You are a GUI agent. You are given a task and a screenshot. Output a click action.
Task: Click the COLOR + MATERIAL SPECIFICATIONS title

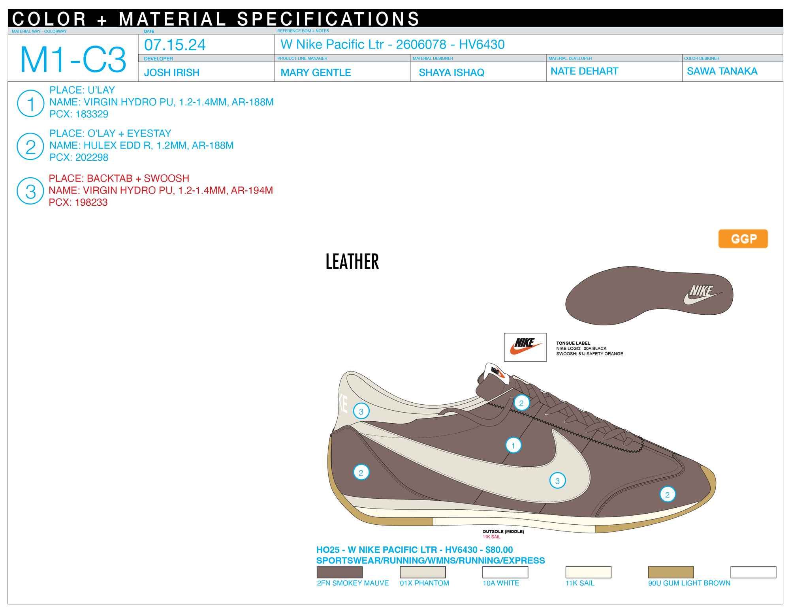(x=216, y=19)
